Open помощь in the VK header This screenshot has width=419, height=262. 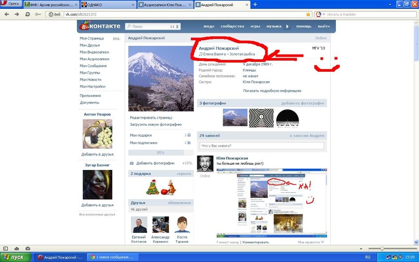click(304, 26)
